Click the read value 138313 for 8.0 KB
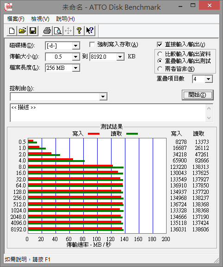223x267 pixels. 200,167
